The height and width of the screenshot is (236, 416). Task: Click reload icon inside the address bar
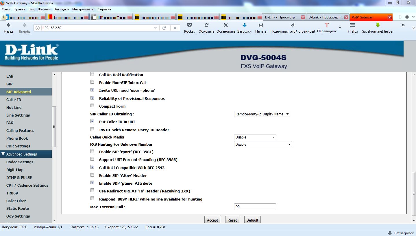click(x=164, y=28)
